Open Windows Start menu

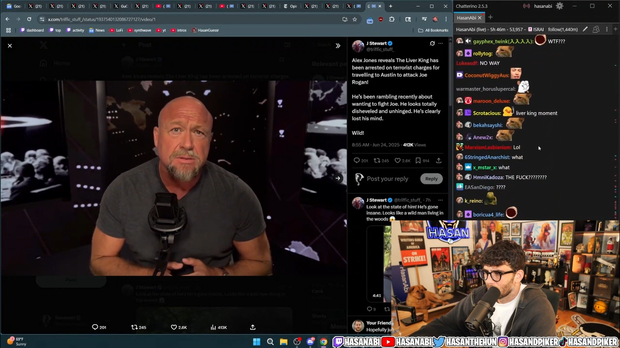coord(257,342)
